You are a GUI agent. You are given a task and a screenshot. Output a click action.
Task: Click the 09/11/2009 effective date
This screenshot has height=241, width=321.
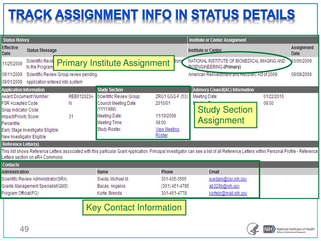point(12,74)
